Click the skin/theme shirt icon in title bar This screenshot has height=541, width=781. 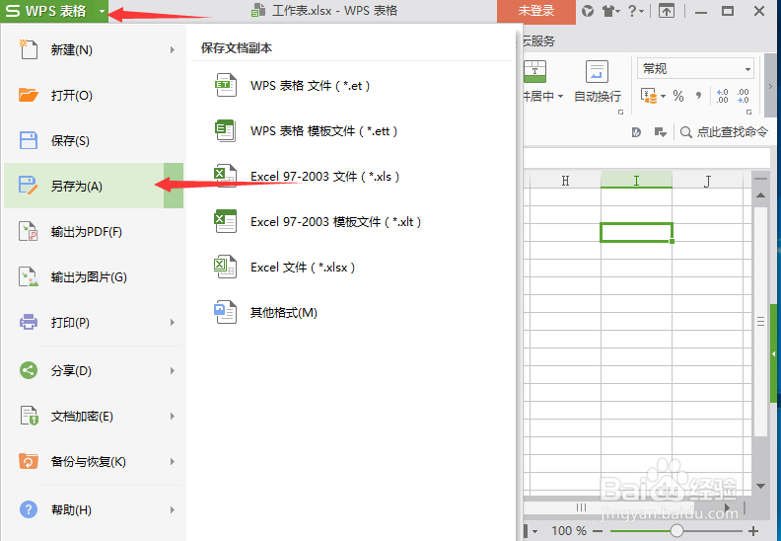[610, 11]
